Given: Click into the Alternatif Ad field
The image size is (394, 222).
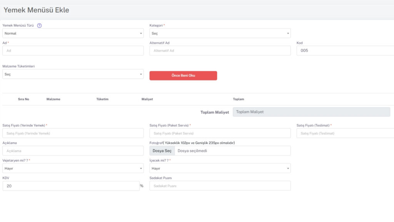Looking at the screenshot, I should (x=220, y=50).
